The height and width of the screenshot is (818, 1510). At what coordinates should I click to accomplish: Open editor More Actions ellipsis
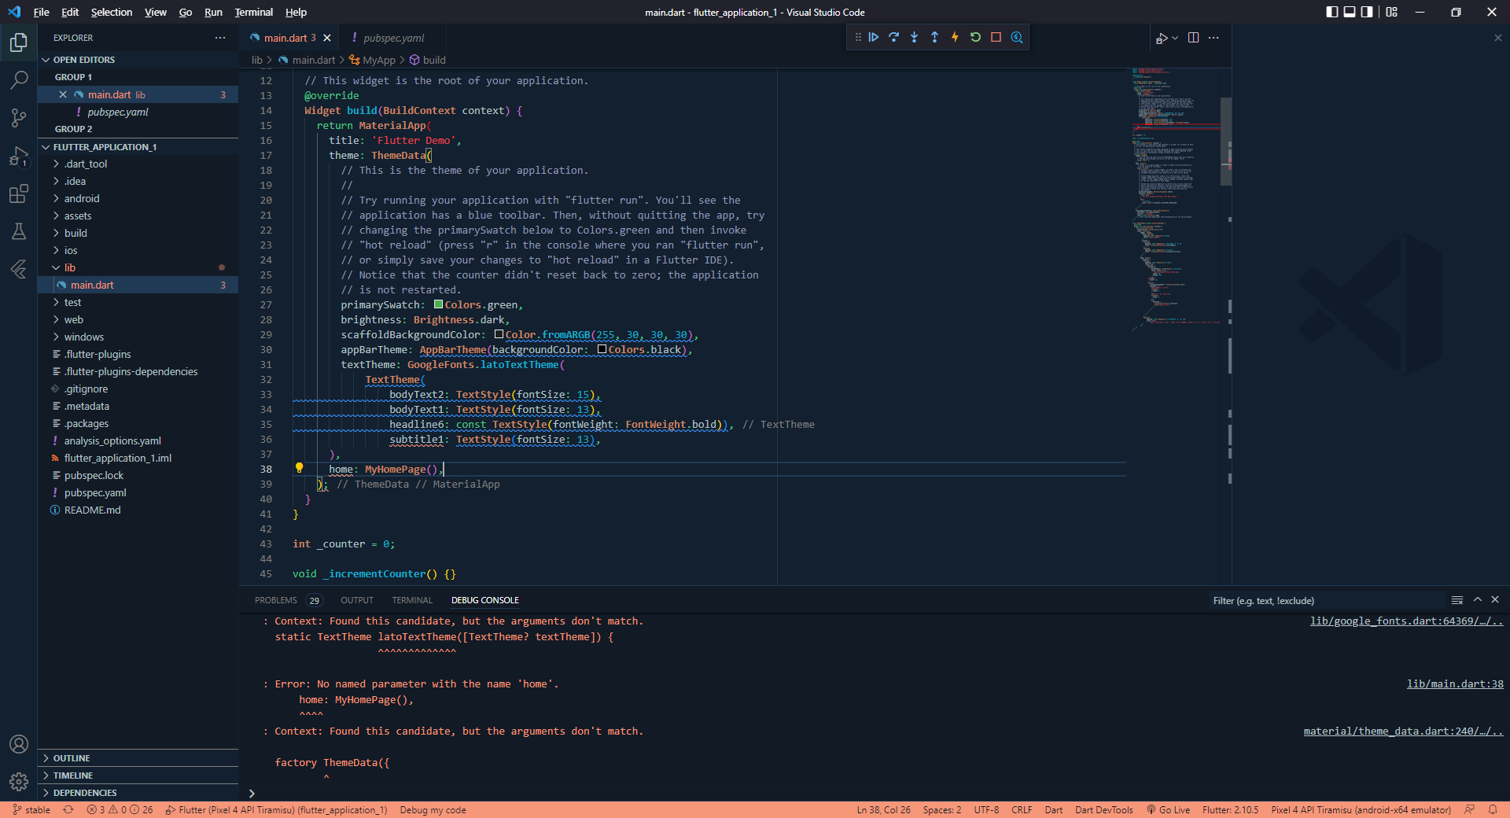click(1214, 38)
